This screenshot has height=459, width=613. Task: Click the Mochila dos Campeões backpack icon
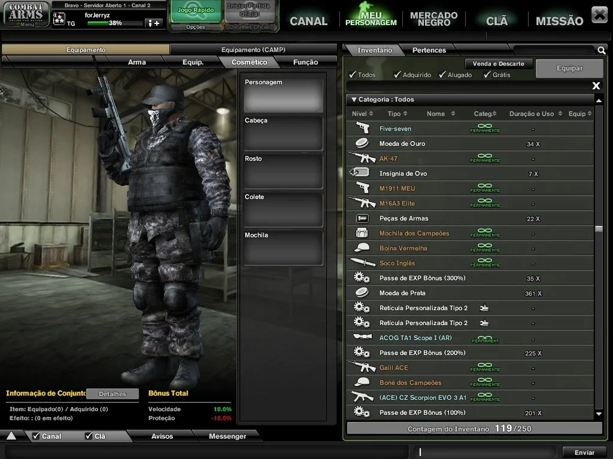point(362,233)
